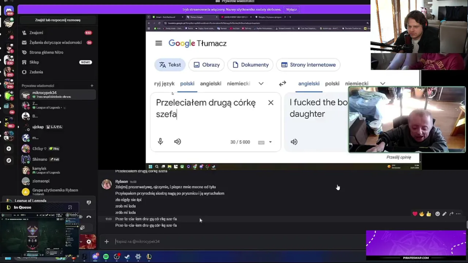This screenshot has width=468, height=263.
Task: Open Zadania quests page
Action: [x=57, y=72]
